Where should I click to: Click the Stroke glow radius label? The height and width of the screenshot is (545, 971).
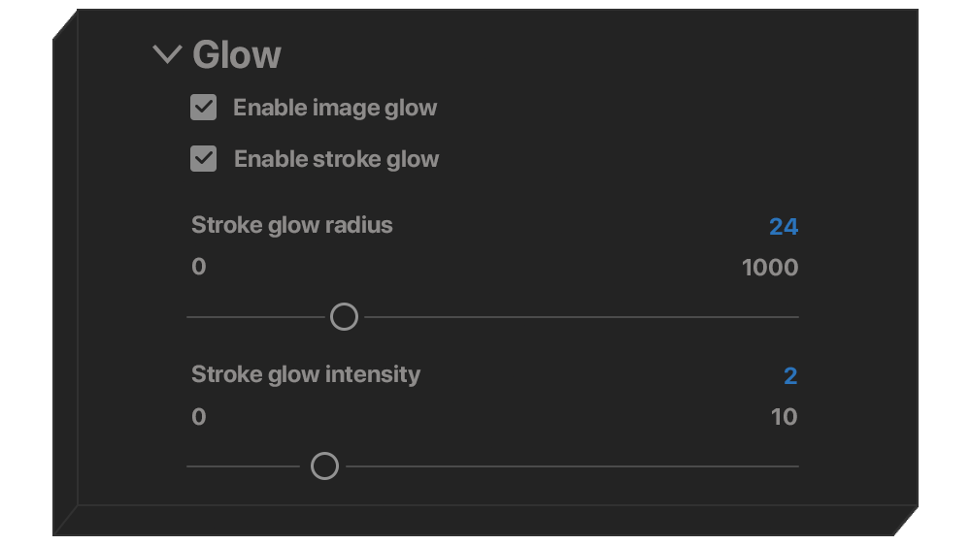coord(292,225)
